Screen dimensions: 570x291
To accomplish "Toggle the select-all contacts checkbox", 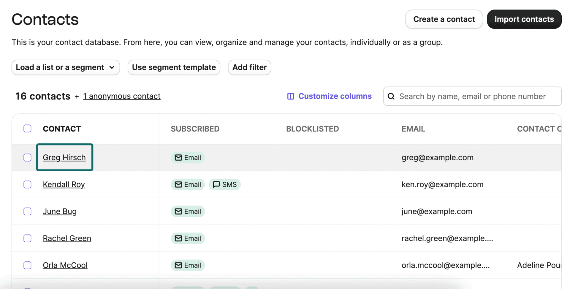I will 27,129.
